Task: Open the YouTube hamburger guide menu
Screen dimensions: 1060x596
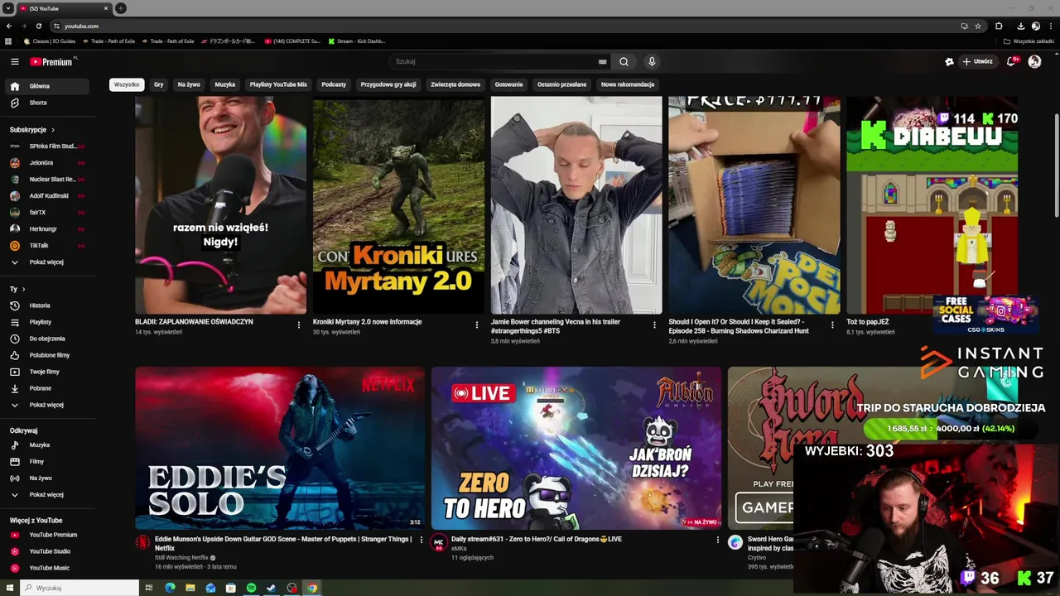Action: coord(15,61)
